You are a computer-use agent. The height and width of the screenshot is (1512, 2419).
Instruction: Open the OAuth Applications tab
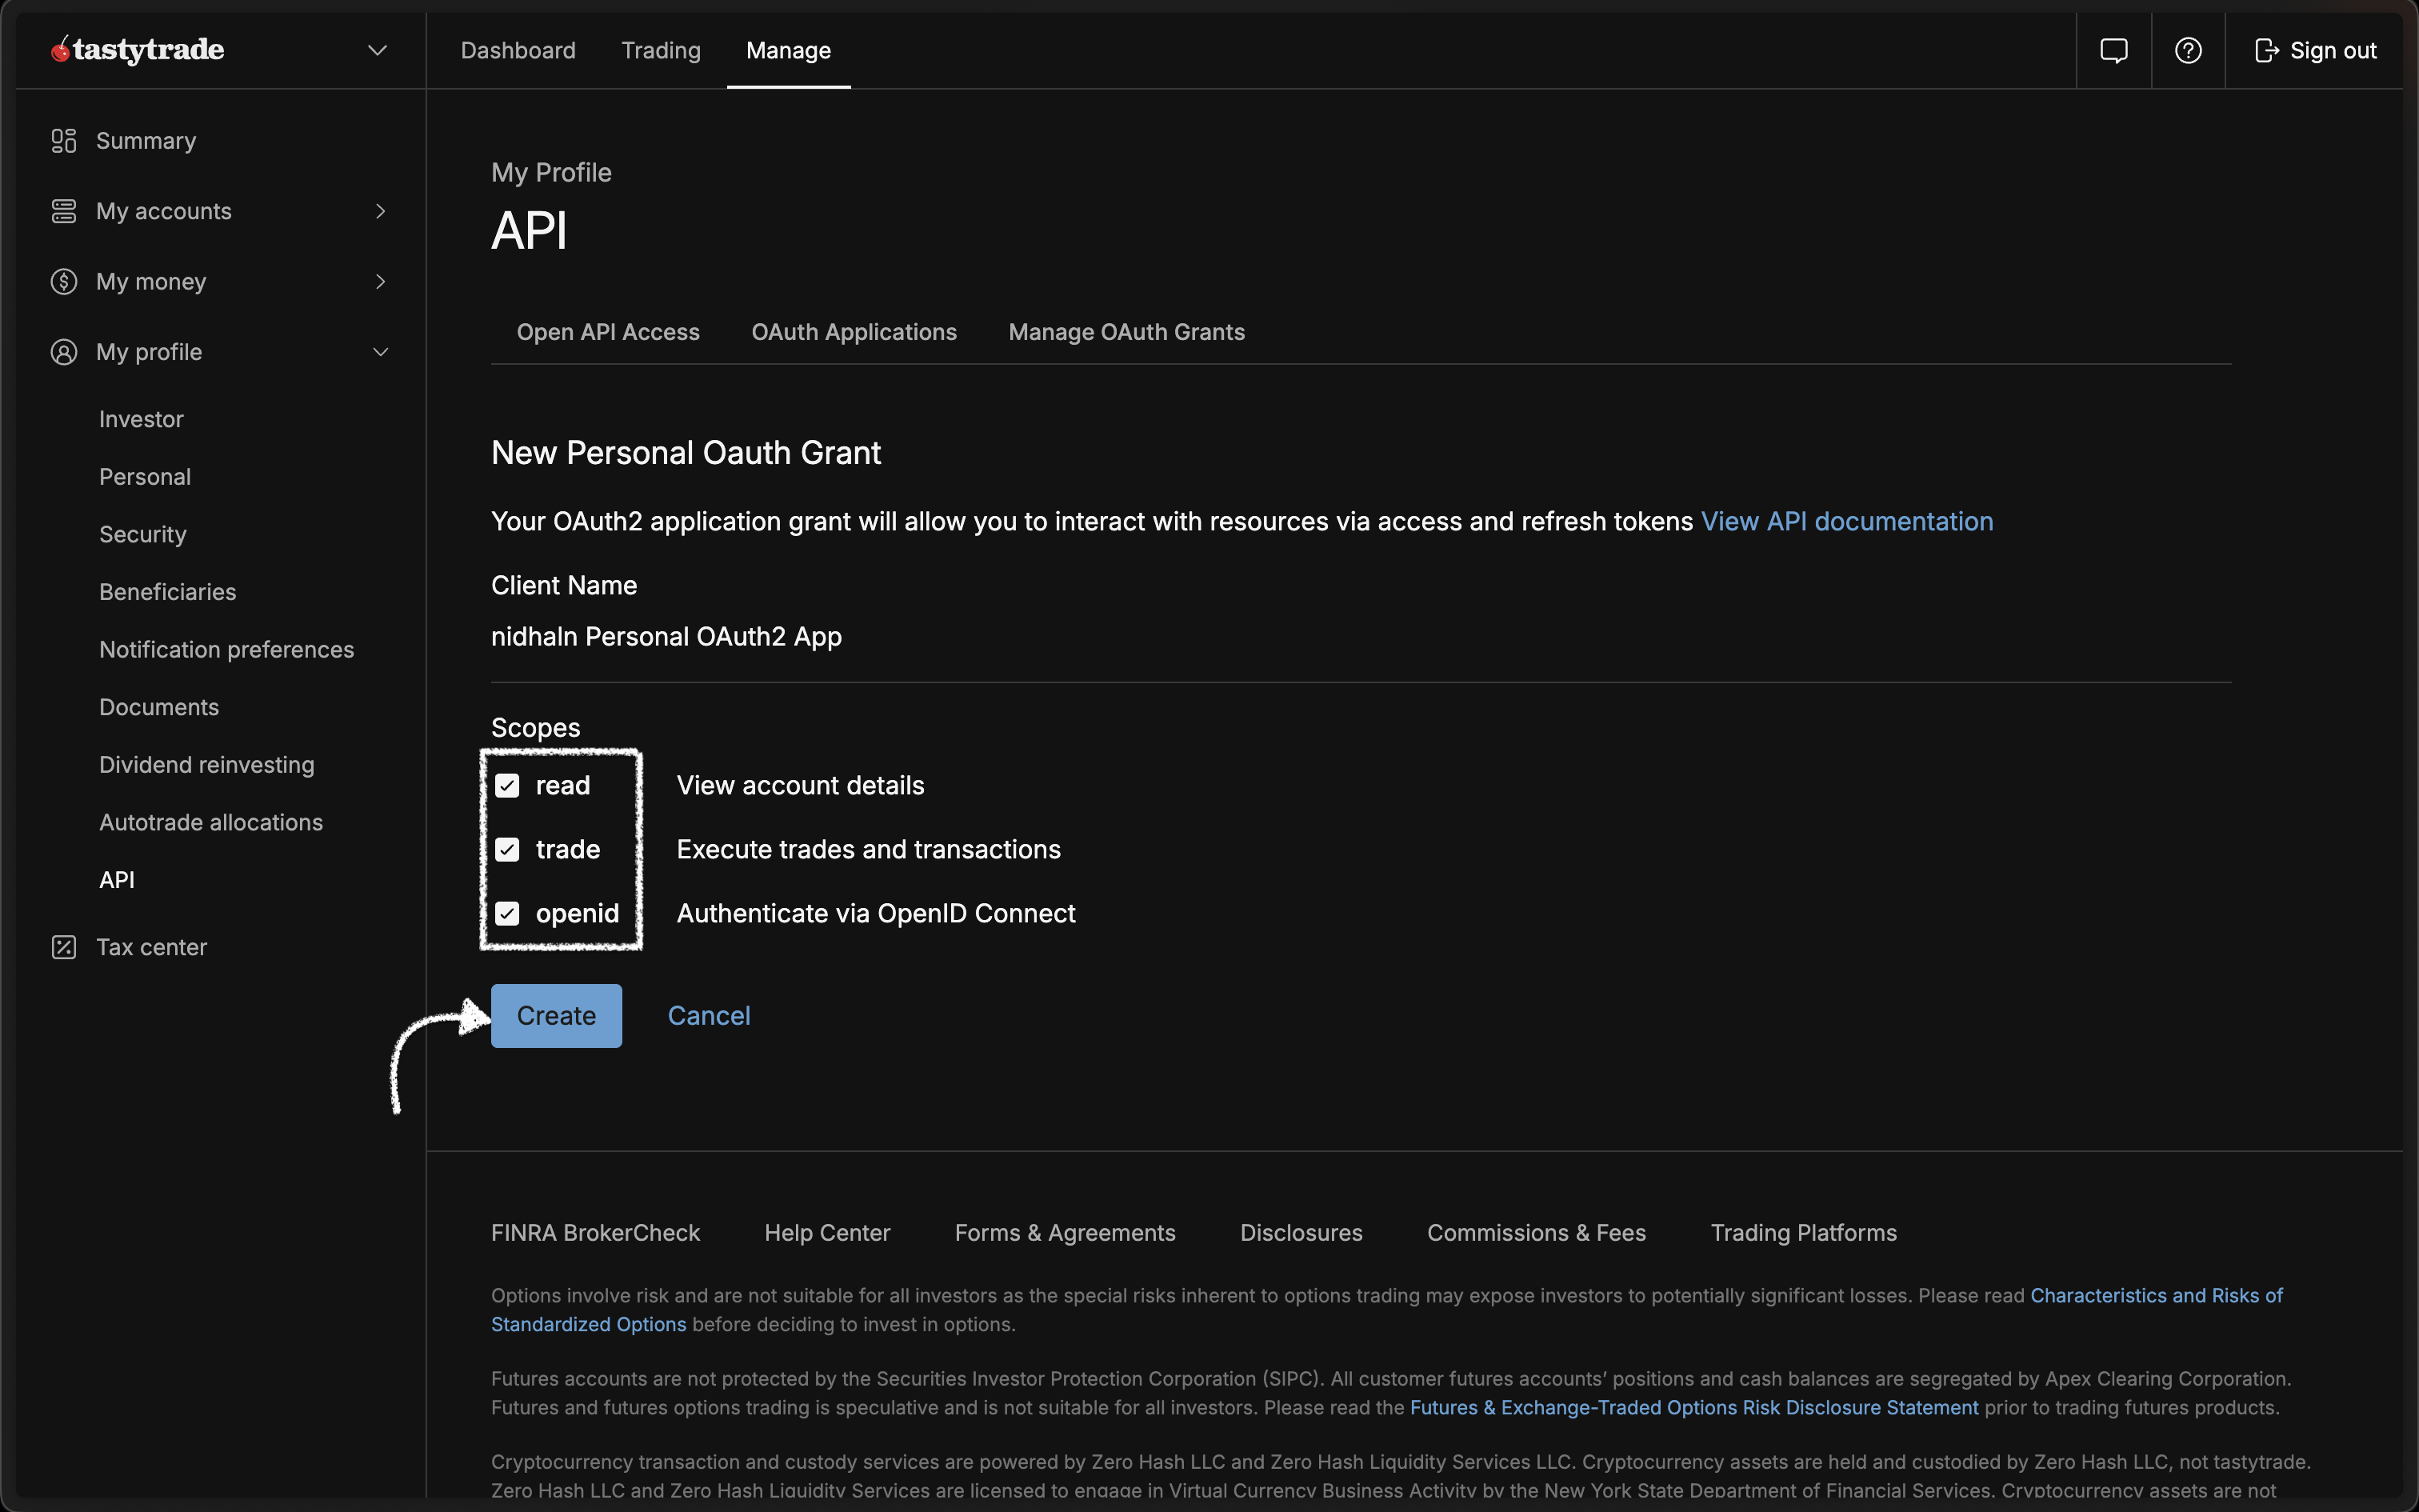pos(854,332)
